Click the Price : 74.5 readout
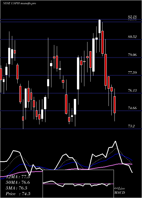Image resolution: width=142 pixels, height=198 pixels. [x=18, y=194]
